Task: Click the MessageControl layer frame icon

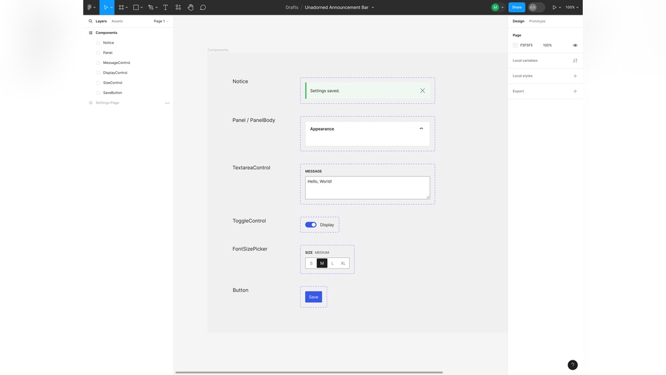Action: click(x=98, y=63)
